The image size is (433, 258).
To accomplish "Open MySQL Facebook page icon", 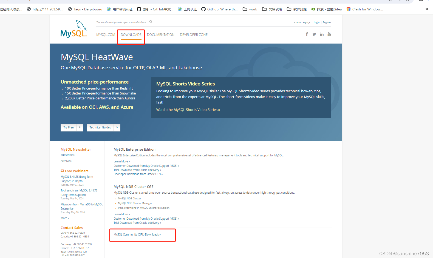I will pyautogui.click(x=307, y=34).
